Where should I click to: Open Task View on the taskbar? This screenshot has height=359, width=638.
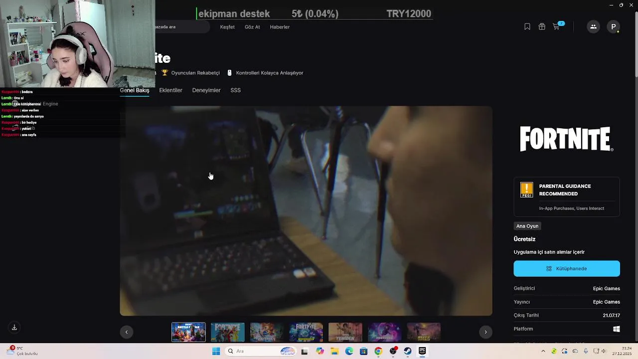(x=305, y=352)
